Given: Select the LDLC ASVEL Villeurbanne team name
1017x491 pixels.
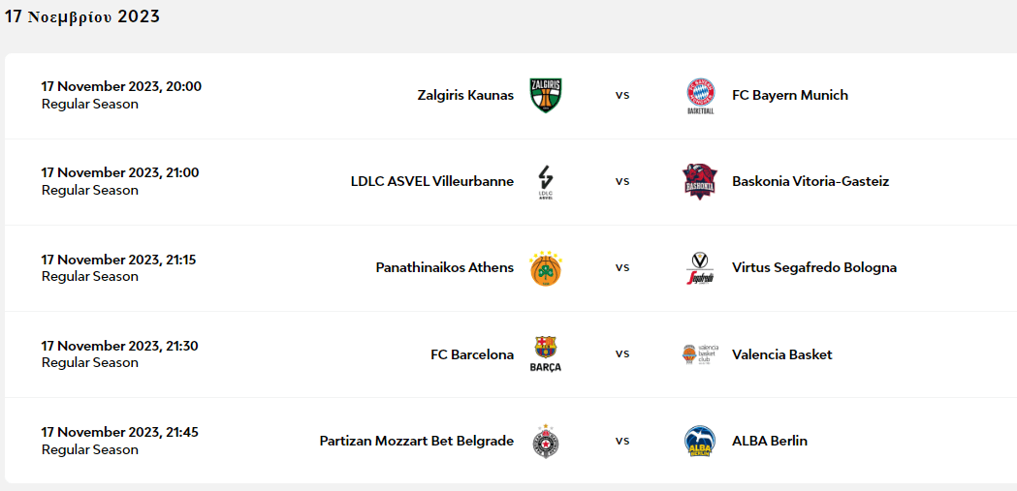Looking at the screenshot, I should (432, 181).
